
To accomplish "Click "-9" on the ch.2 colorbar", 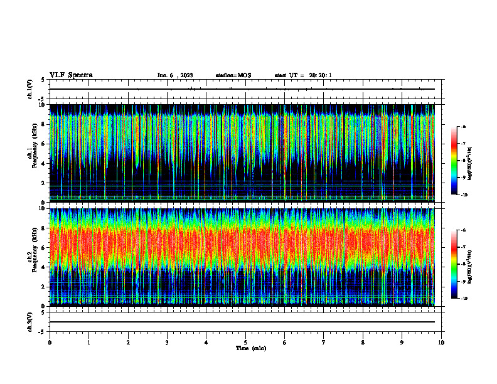I will coord(463,281).
